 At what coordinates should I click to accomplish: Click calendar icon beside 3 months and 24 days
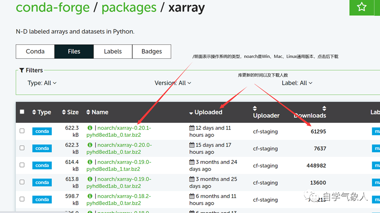click(x=192, y=162)
